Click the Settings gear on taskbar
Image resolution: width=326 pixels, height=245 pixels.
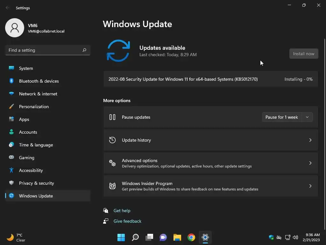[205, 237]
